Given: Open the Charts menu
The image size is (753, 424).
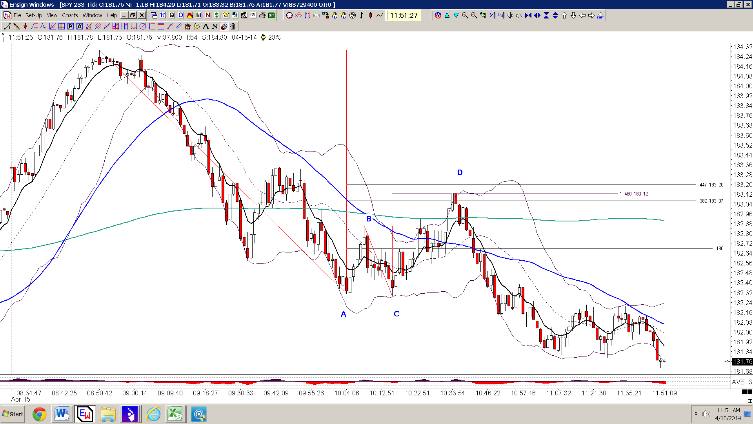Looking at the screenshot, I should click(x=70, y=15).
